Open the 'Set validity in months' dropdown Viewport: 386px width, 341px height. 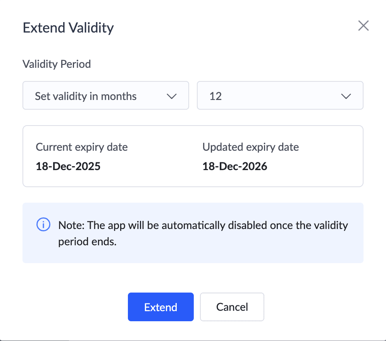(x=105, y=95)
